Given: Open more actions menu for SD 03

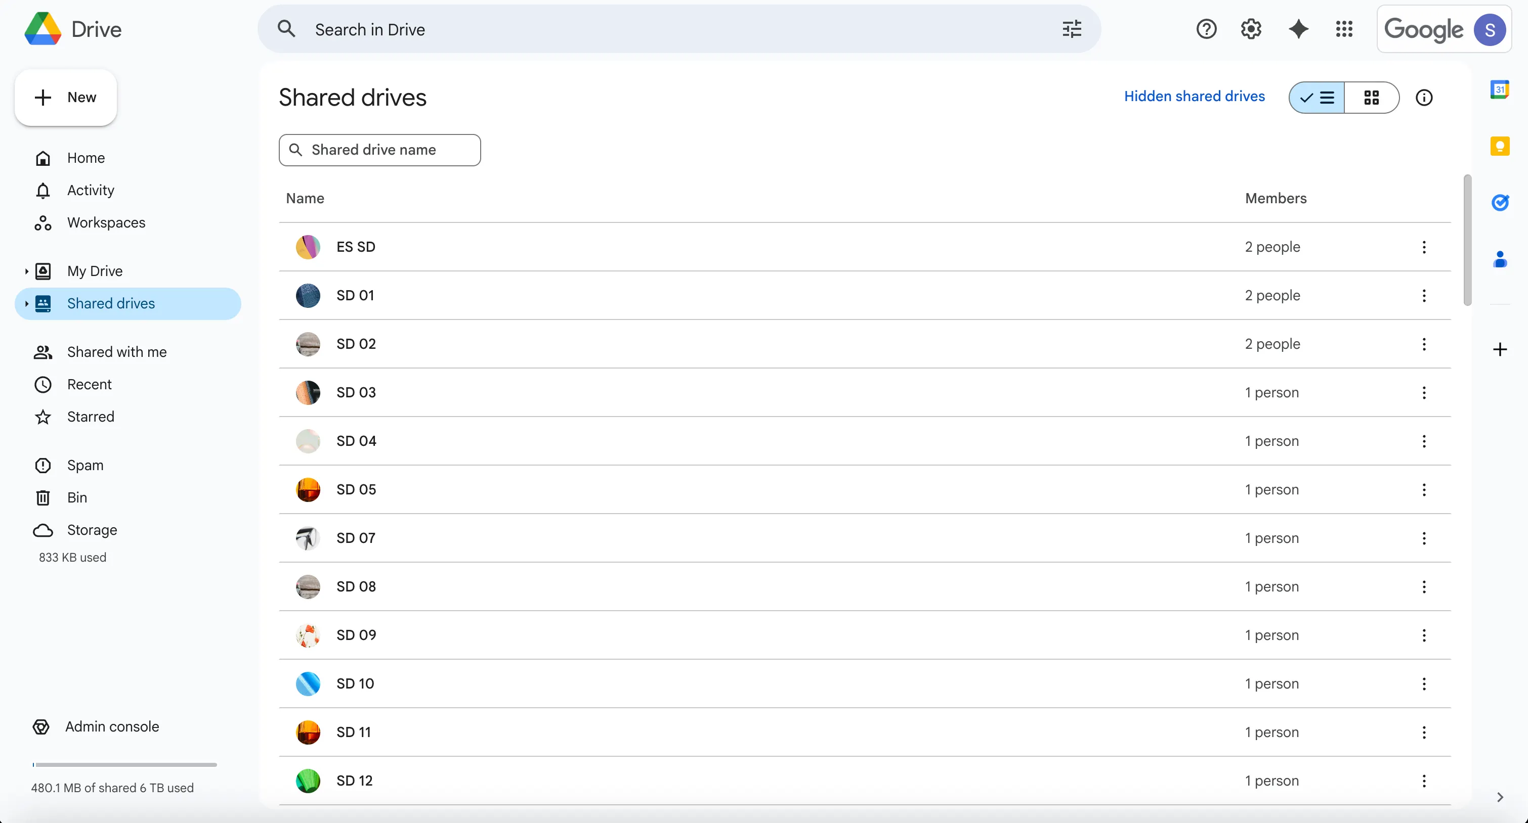Looking at the screenshot, I should pos(1424,393).
